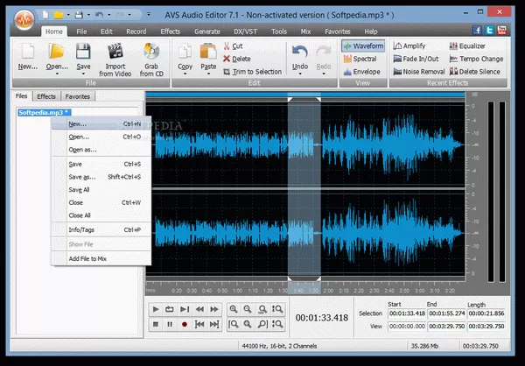
Task: Delete the selected audio region
Action: point(237,59)
